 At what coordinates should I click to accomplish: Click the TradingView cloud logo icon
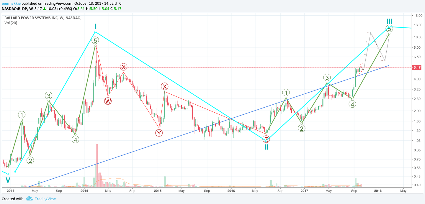[x=29, y=199]
